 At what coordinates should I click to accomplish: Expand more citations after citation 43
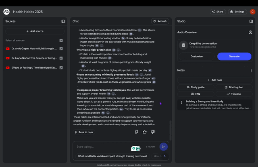coord(113,94)
